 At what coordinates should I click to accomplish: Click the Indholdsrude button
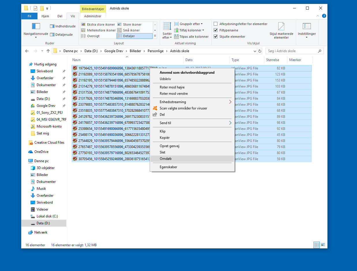(63, 26)
